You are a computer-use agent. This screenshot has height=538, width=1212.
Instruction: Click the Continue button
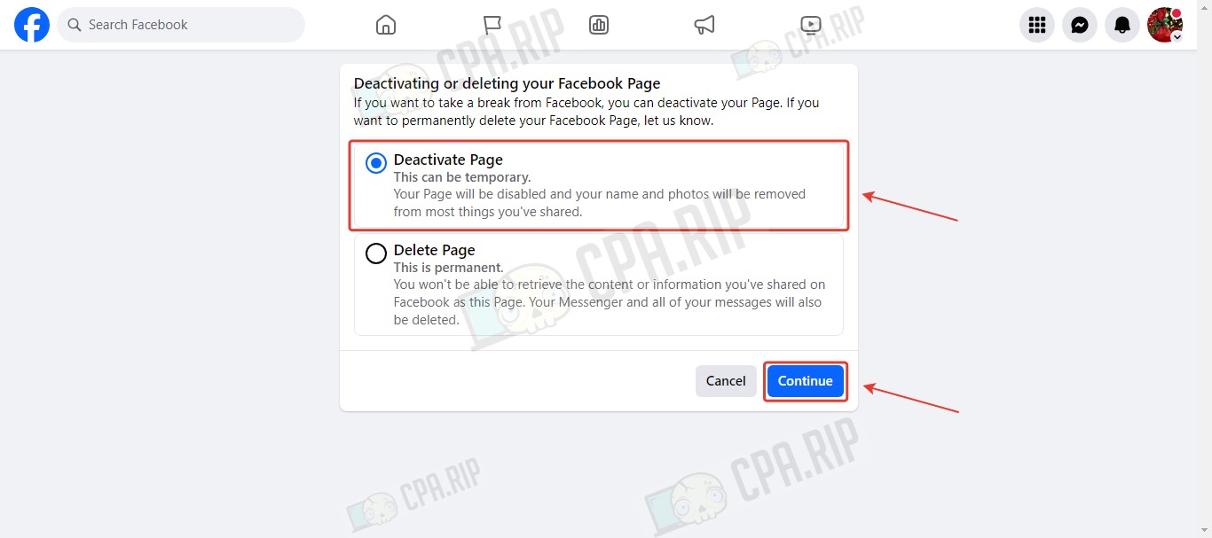[x=806, y=381]
